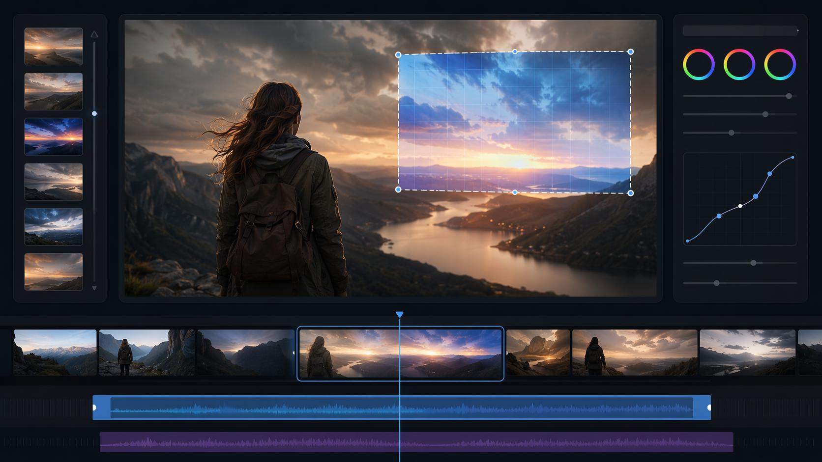
Task: Click the middle color wheel
Action: [739, 64]
